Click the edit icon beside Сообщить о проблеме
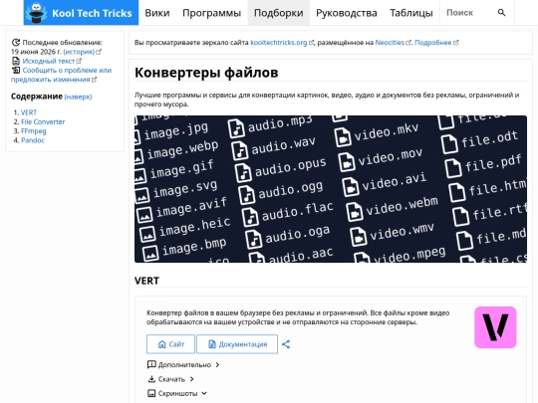 [16, 71]
